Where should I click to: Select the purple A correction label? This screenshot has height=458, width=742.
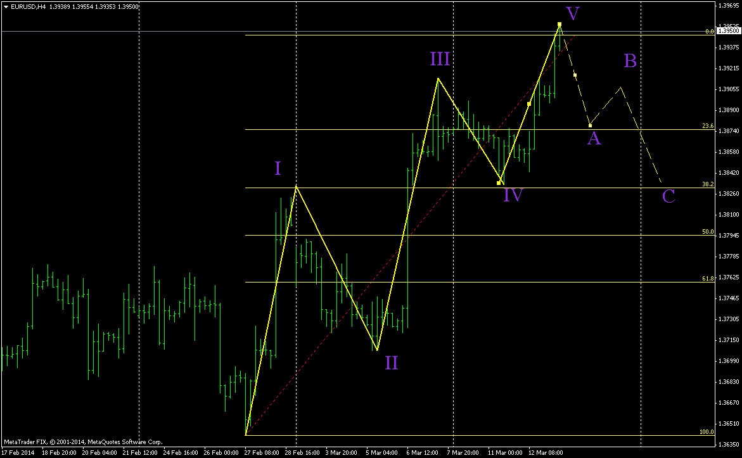point(594,138)
